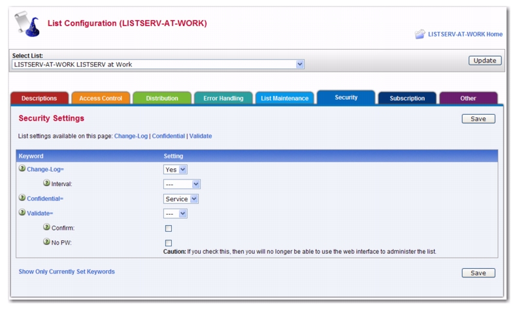Click Show Only Currently Set Keywords

pyautogui.click(x=67, y=271)
